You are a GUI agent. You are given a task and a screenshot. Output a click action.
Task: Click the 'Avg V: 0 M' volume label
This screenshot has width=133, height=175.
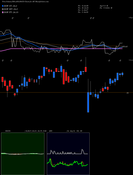tap(103, 6)
